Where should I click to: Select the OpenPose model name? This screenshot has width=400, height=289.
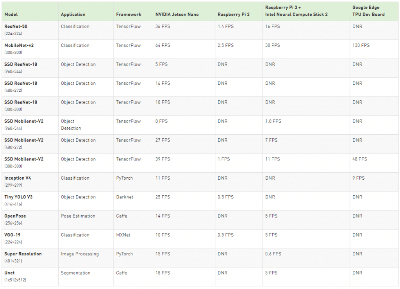15,216
